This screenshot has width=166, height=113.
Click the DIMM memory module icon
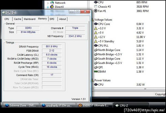[x=96, y=72]
